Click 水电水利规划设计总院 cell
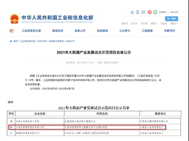 [x=40, y=121]
